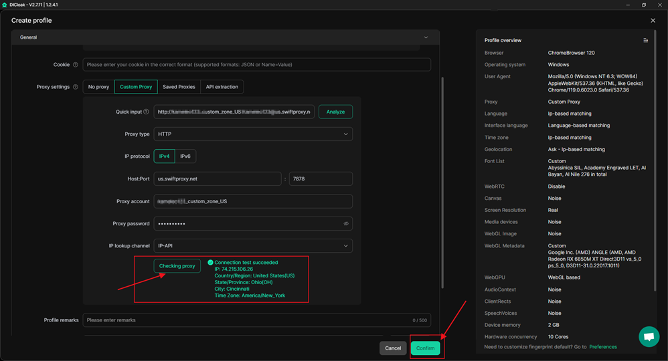
Task: Select the API extraction tab
Action: tap(222, 87)
